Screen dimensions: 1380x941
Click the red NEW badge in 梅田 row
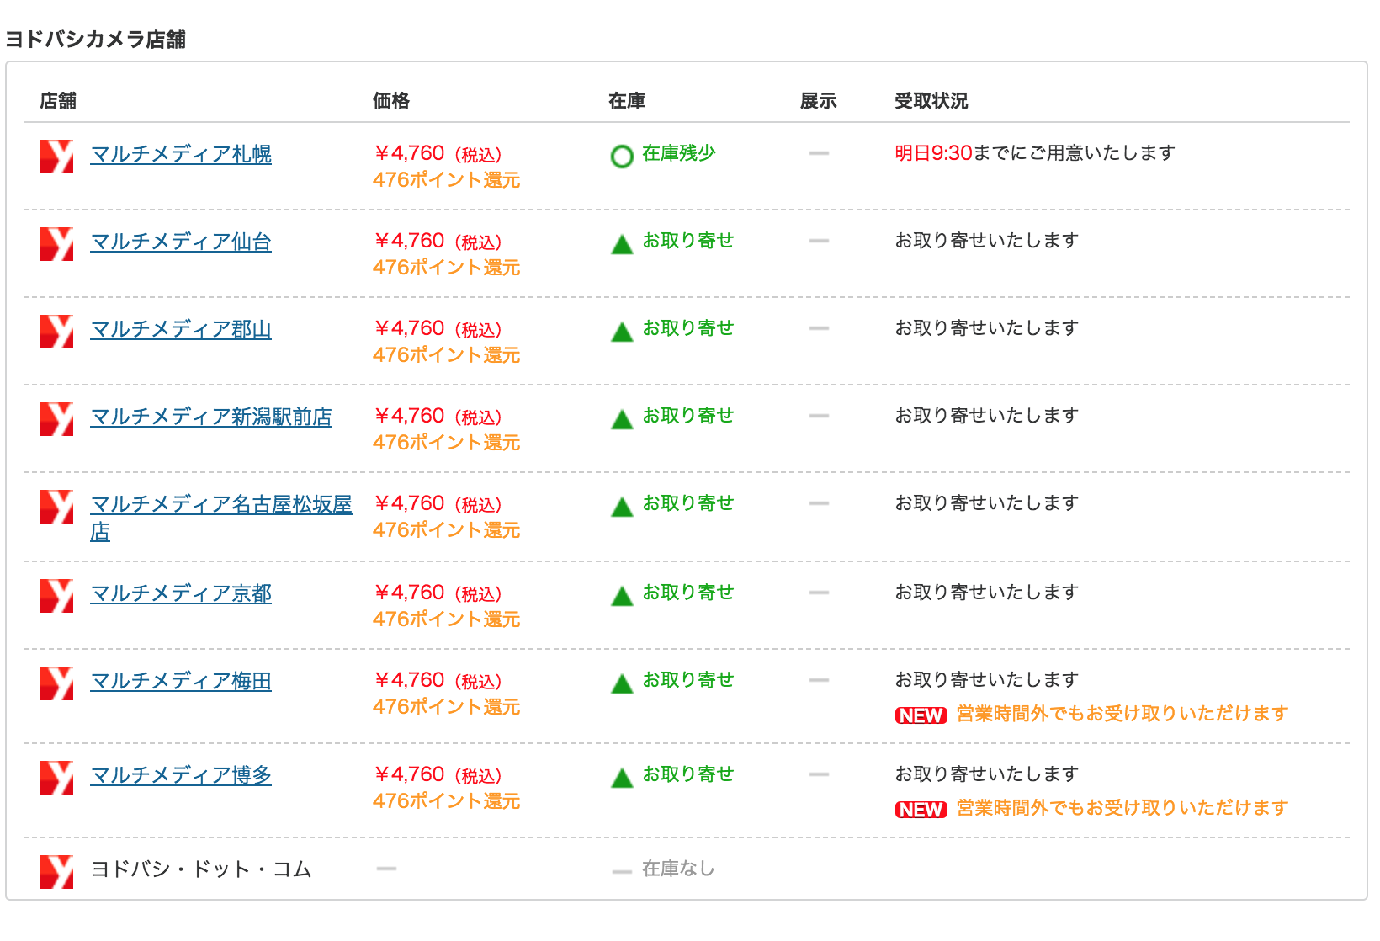921,715
